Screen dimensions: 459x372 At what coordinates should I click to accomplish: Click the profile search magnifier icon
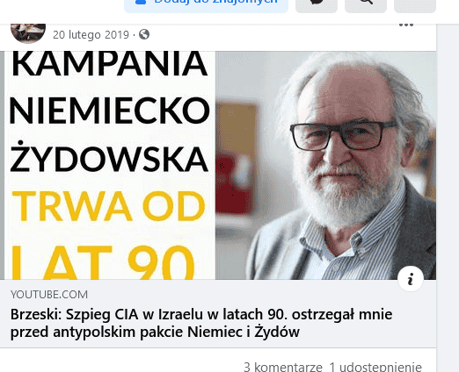click(x=366, y=5)
